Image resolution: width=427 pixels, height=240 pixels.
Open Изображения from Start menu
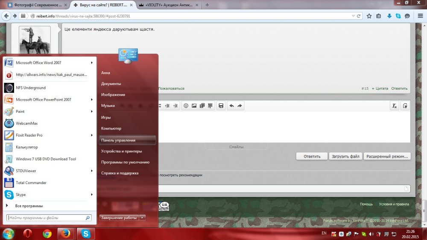[x=113, y=94]
